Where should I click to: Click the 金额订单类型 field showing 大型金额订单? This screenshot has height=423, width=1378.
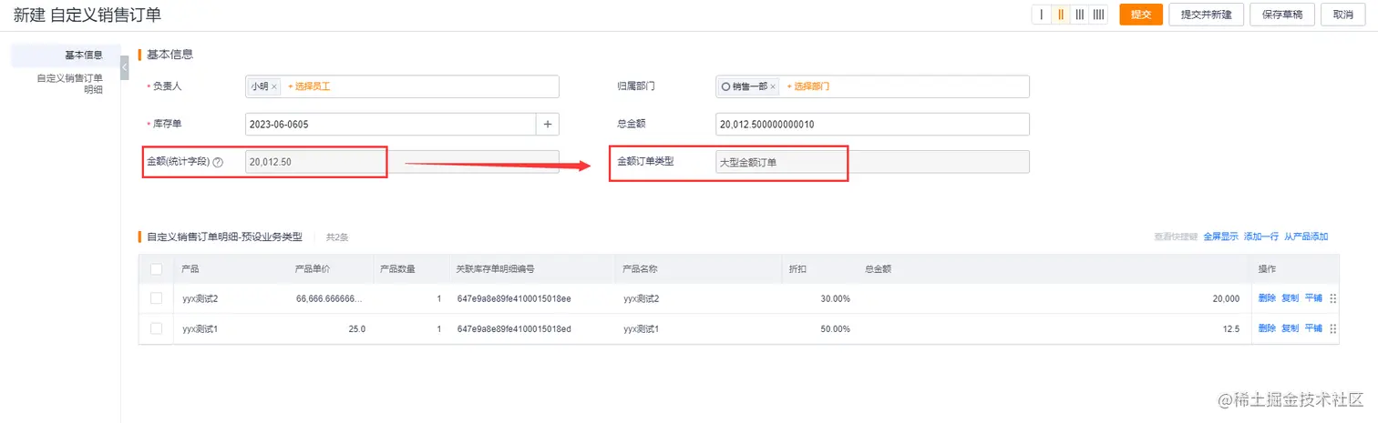pos(872,161)
